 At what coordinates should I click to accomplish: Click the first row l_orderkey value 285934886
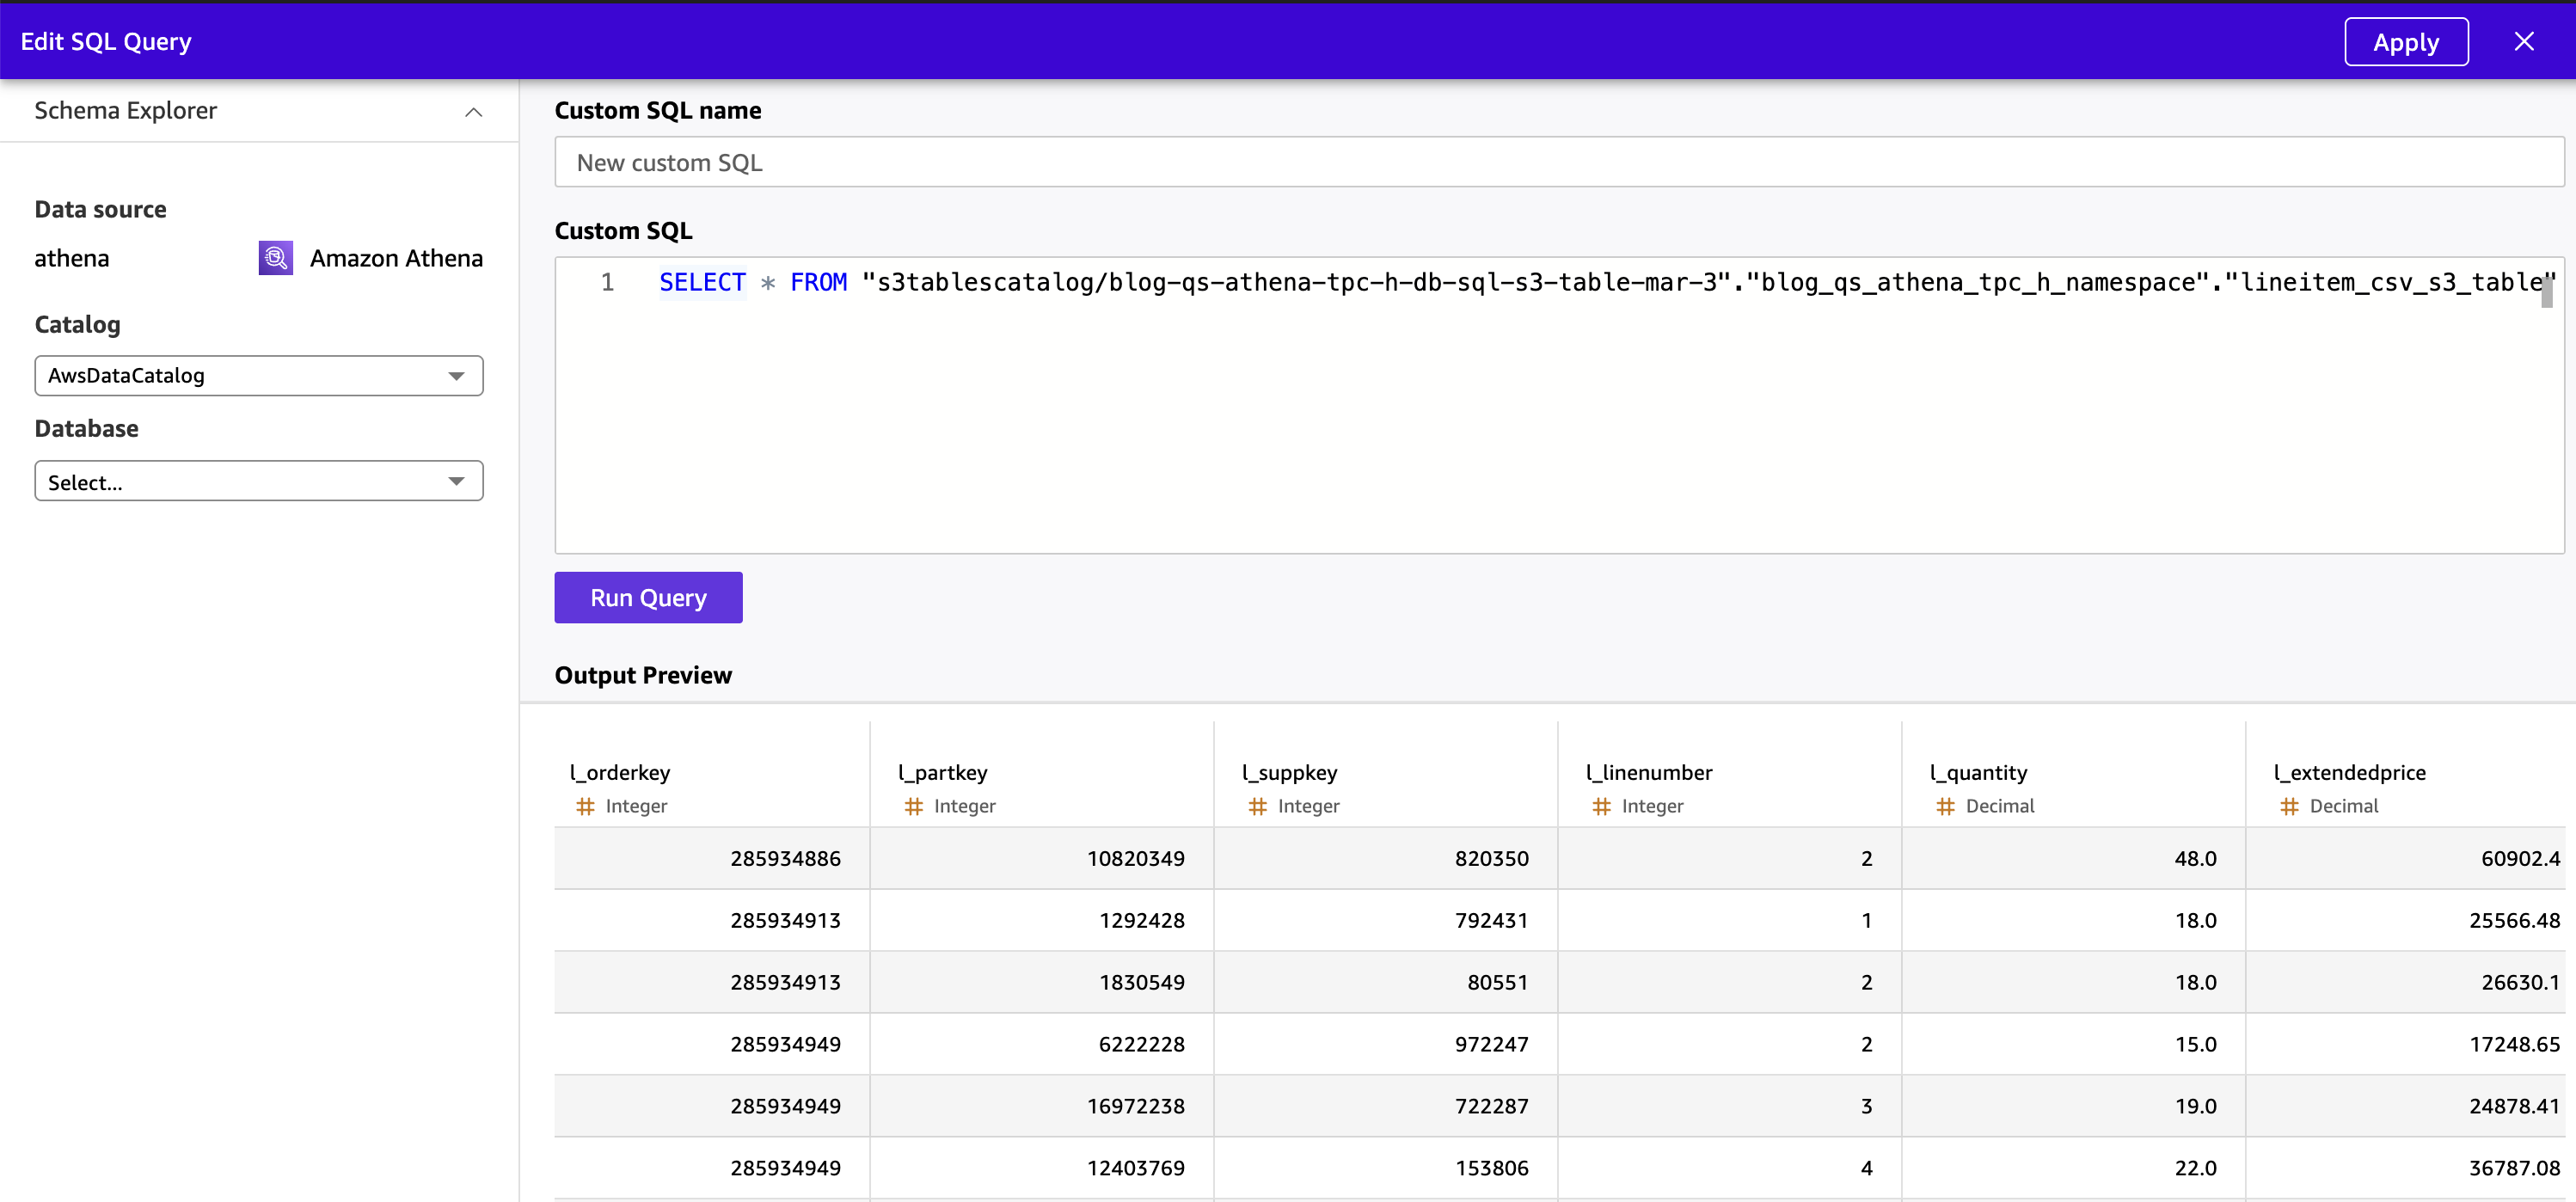[x=785, y=858]
